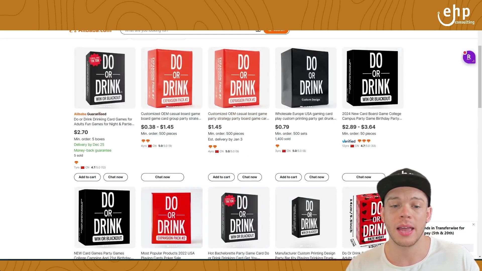This screenshot has height=271, width=482.
Task: Click diamond icon of the 3yrs supplier
Action: coord(277,146)
